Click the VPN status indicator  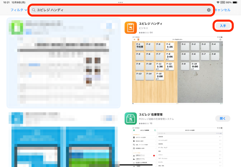(223, 2)
